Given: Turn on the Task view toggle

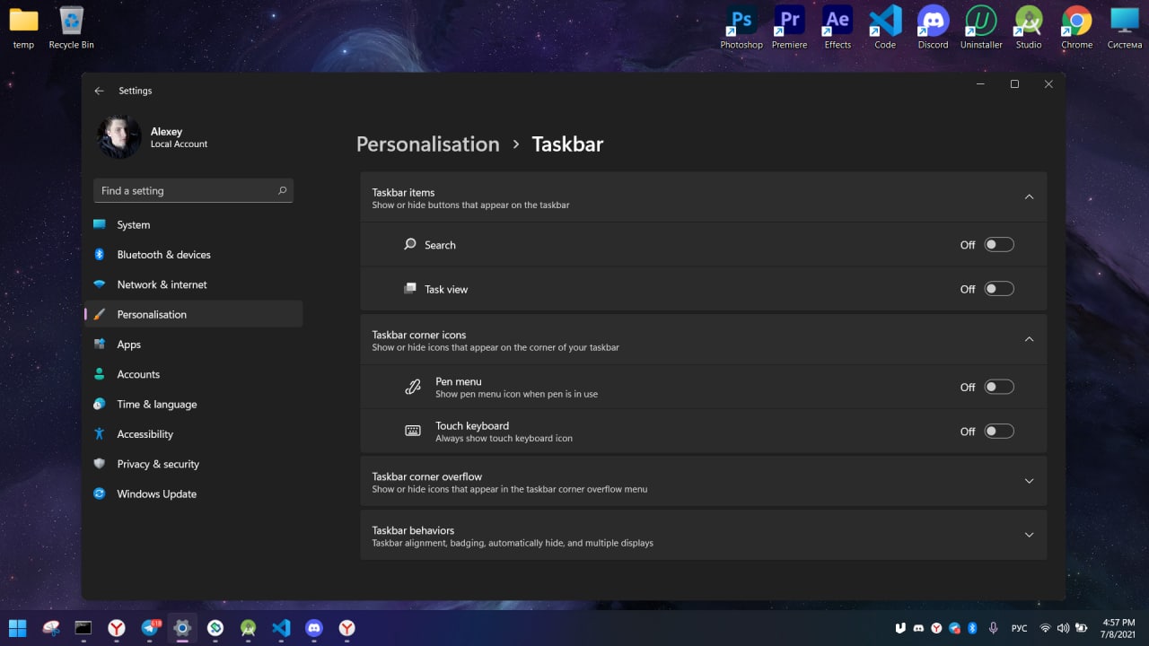Looking at the screenshot, I should (x=999, y=289).
